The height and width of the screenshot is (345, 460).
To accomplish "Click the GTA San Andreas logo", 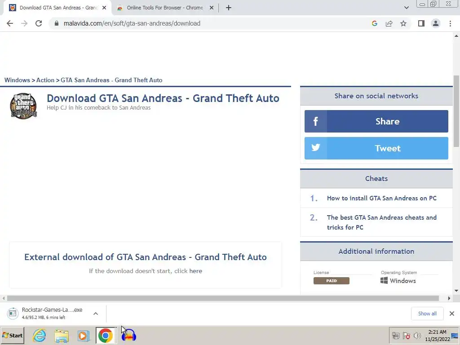I will 23,106.
